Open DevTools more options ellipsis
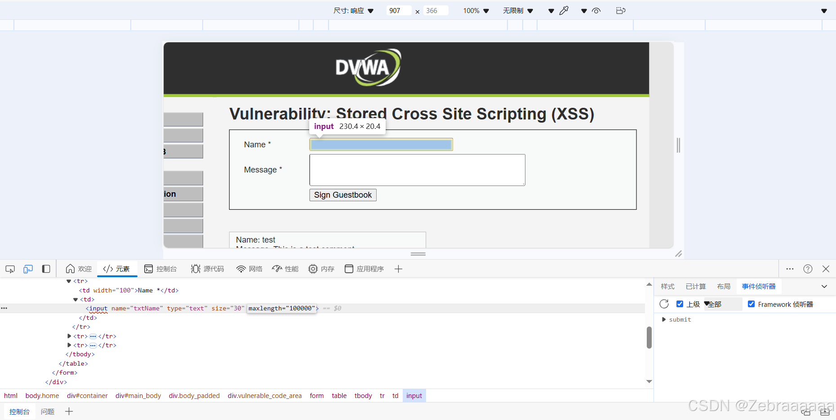The height and width of the screenshot is (420, 836). click(x=790, y=269)
